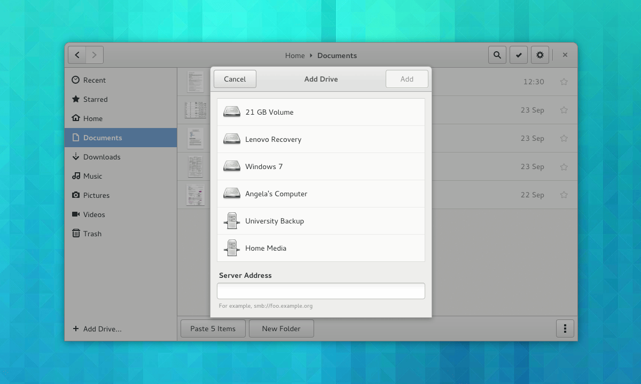Image resolution: width=641 pixels, height=384 pixels.
Task: Click the back navigation arrow
Action: coord(77,54)
